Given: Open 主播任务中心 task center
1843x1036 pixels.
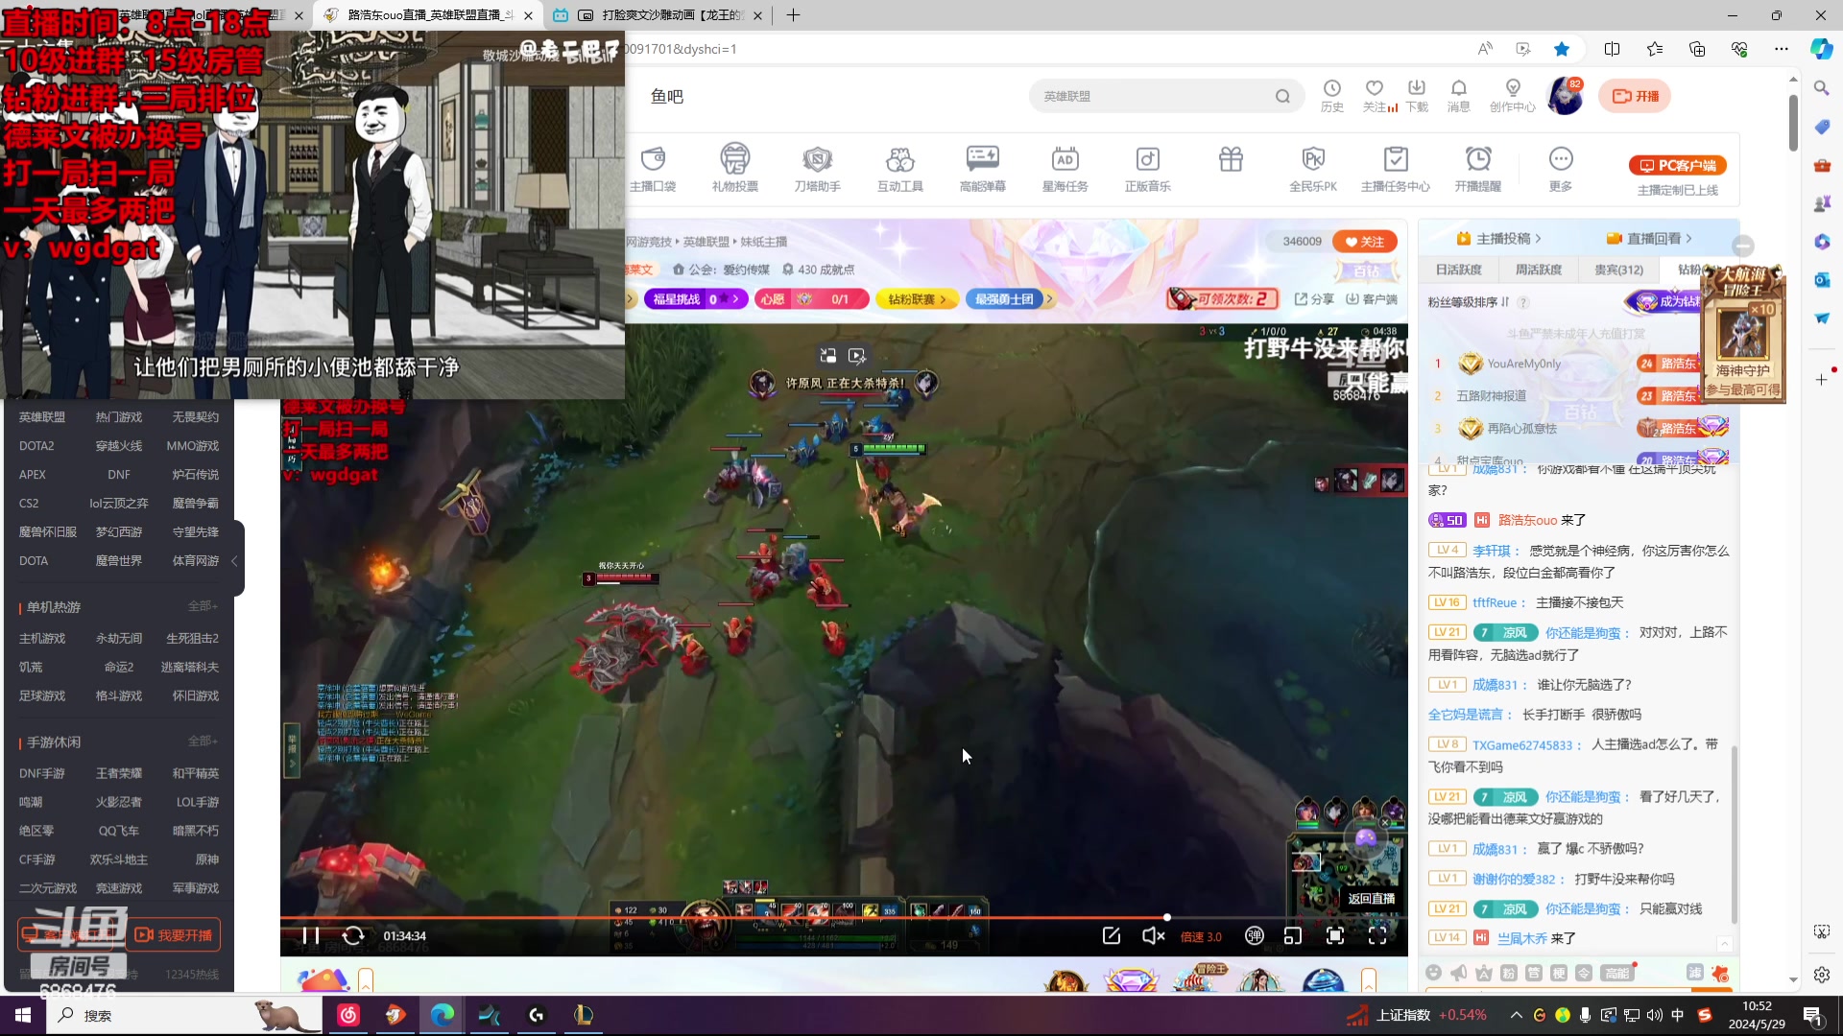Looking at the screenshot, I should 1396,168.
